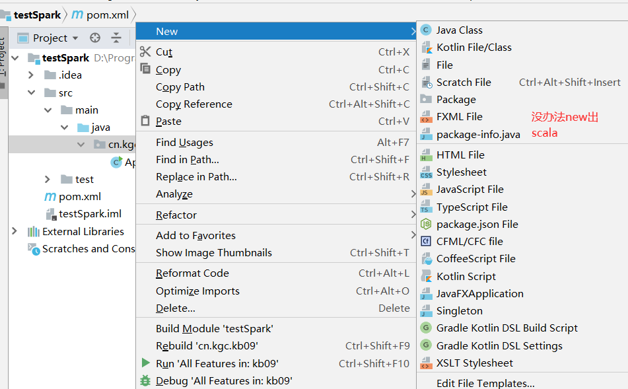This screenshot has height=389, width=628.
Task: Choose Copy Reference menu item
Action: coord(276,104)
